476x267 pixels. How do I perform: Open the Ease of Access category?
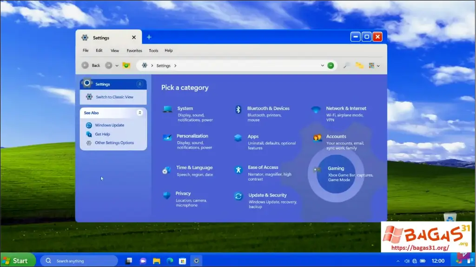coord(262,171)
